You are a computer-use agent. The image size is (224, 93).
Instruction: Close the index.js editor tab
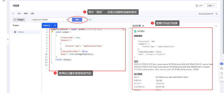tap(55, 25)
